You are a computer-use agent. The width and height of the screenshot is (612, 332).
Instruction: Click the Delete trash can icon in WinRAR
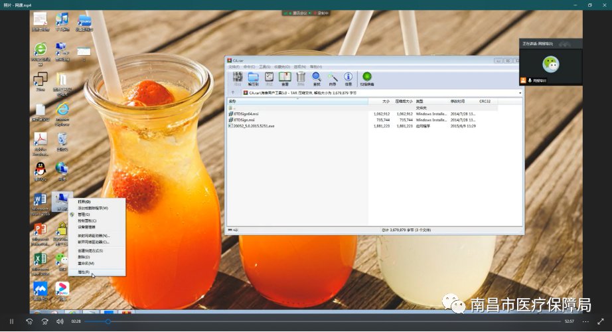[x=301, y=79]
